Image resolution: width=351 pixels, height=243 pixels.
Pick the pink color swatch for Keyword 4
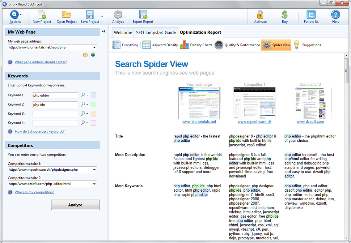pyautogui.click(x=93, y=123)
